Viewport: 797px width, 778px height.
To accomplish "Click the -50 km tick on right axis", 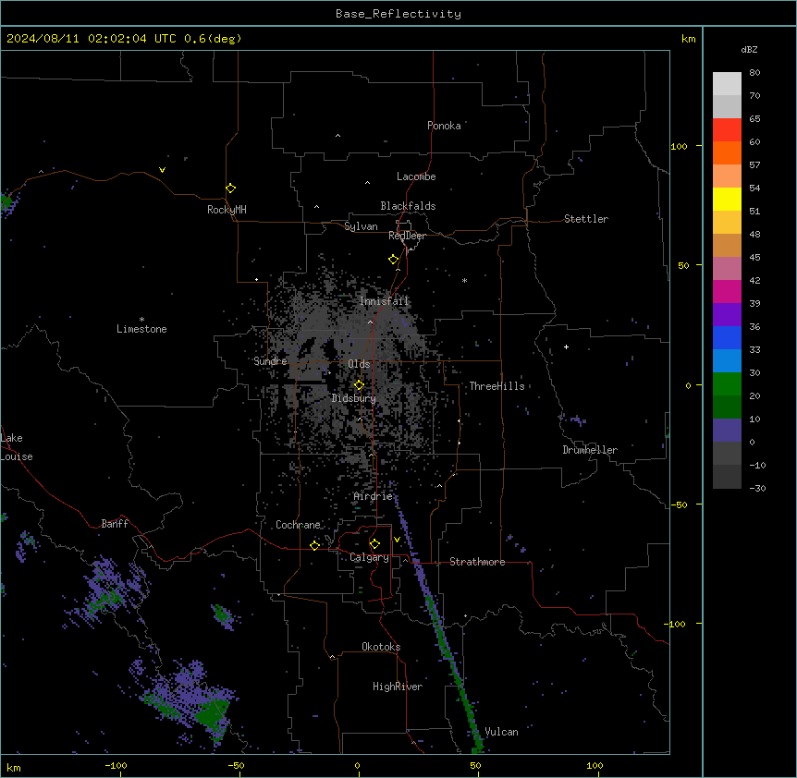I will tap(679, 504).
